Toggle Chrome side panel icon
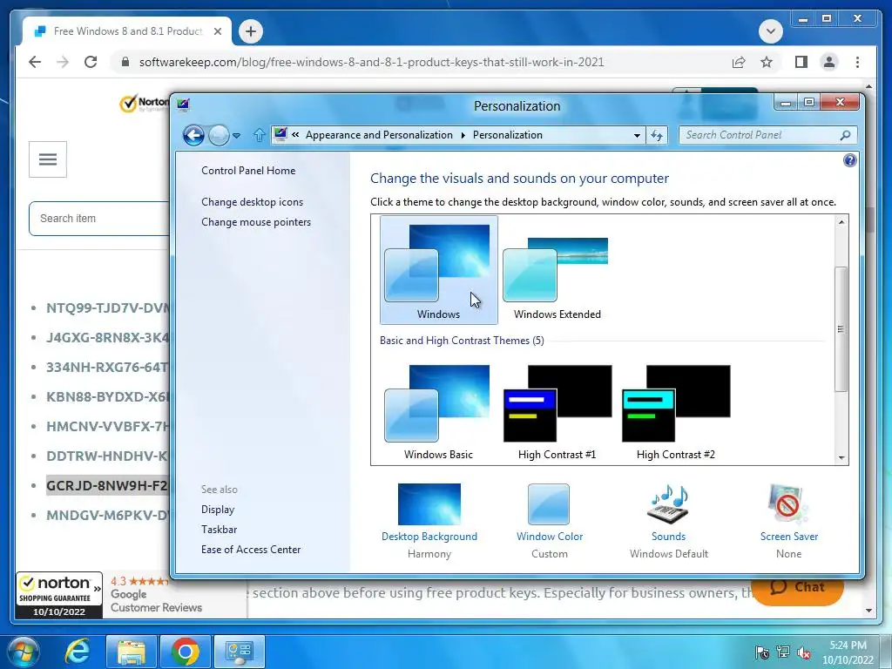The width and height of the screenshot is (892, 669). pyautogui.click(x=801, y=62)
